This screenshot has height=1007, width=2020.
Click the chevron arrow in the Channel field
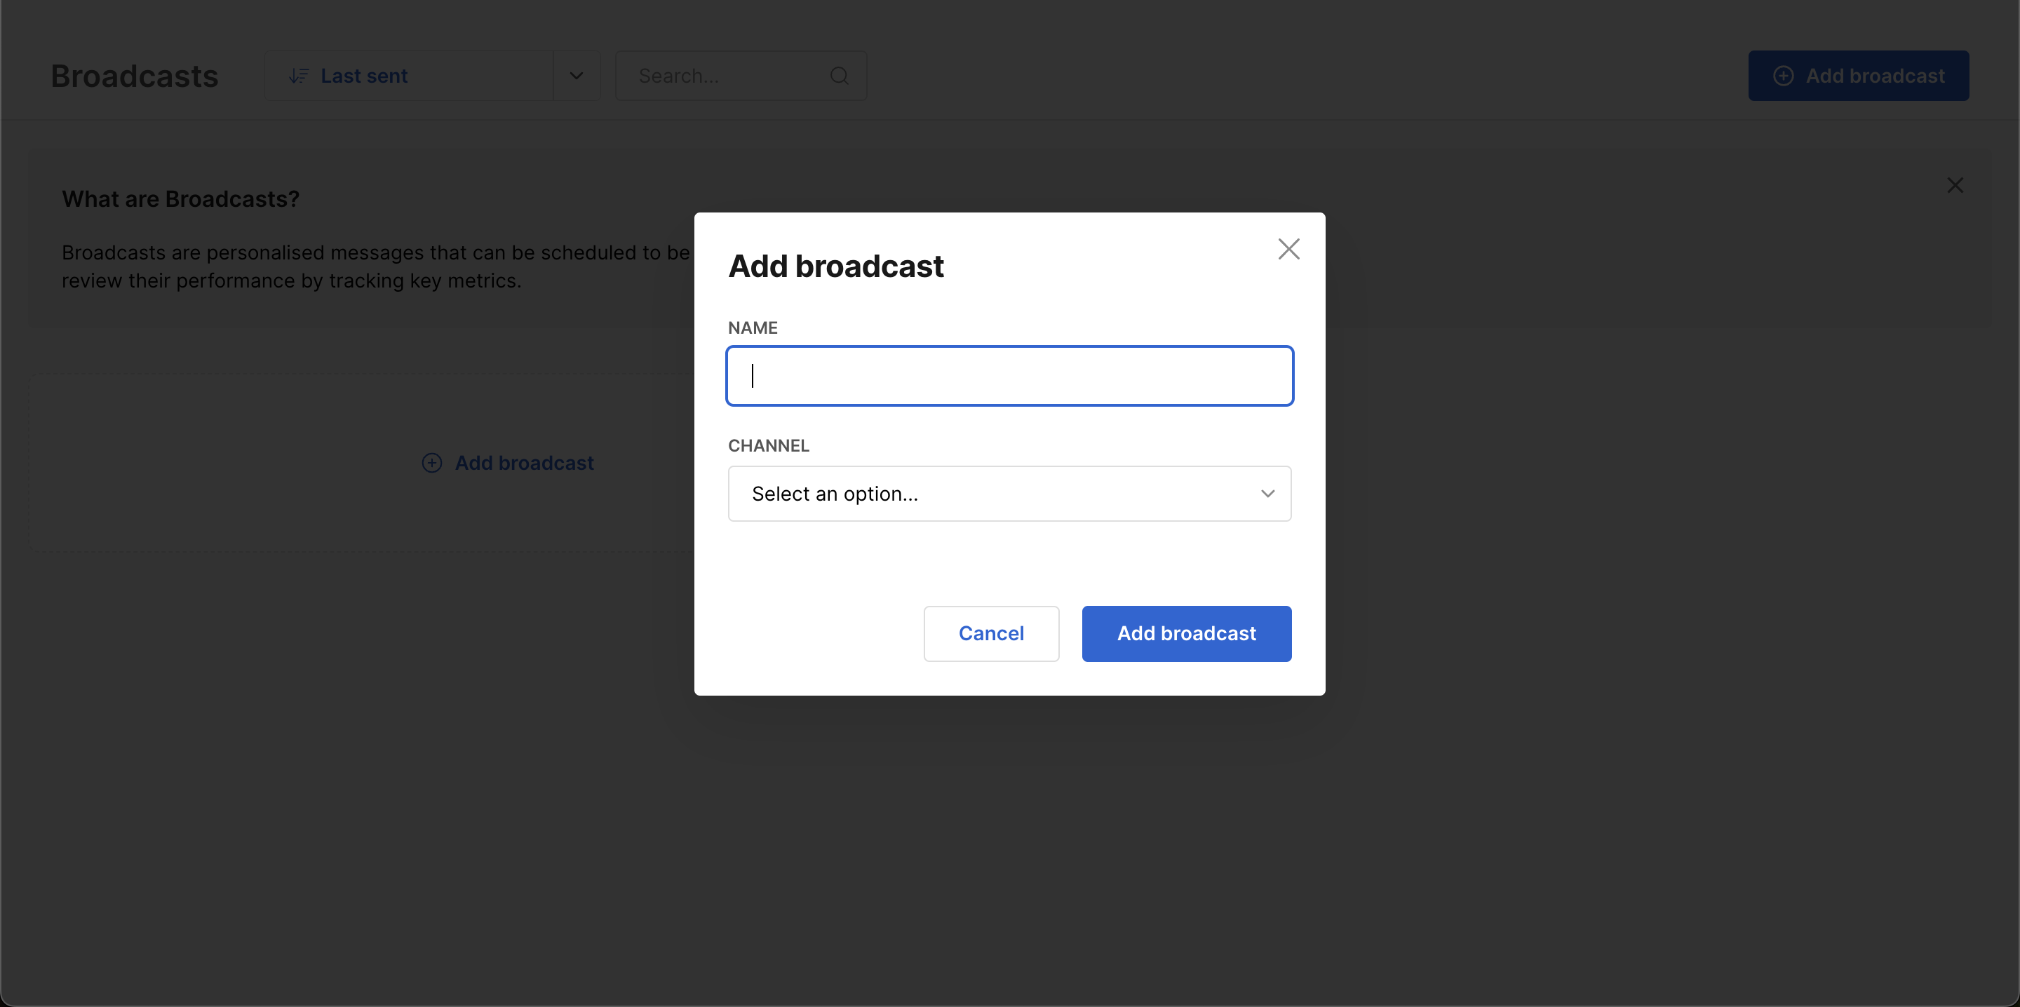pos(1267,493)
